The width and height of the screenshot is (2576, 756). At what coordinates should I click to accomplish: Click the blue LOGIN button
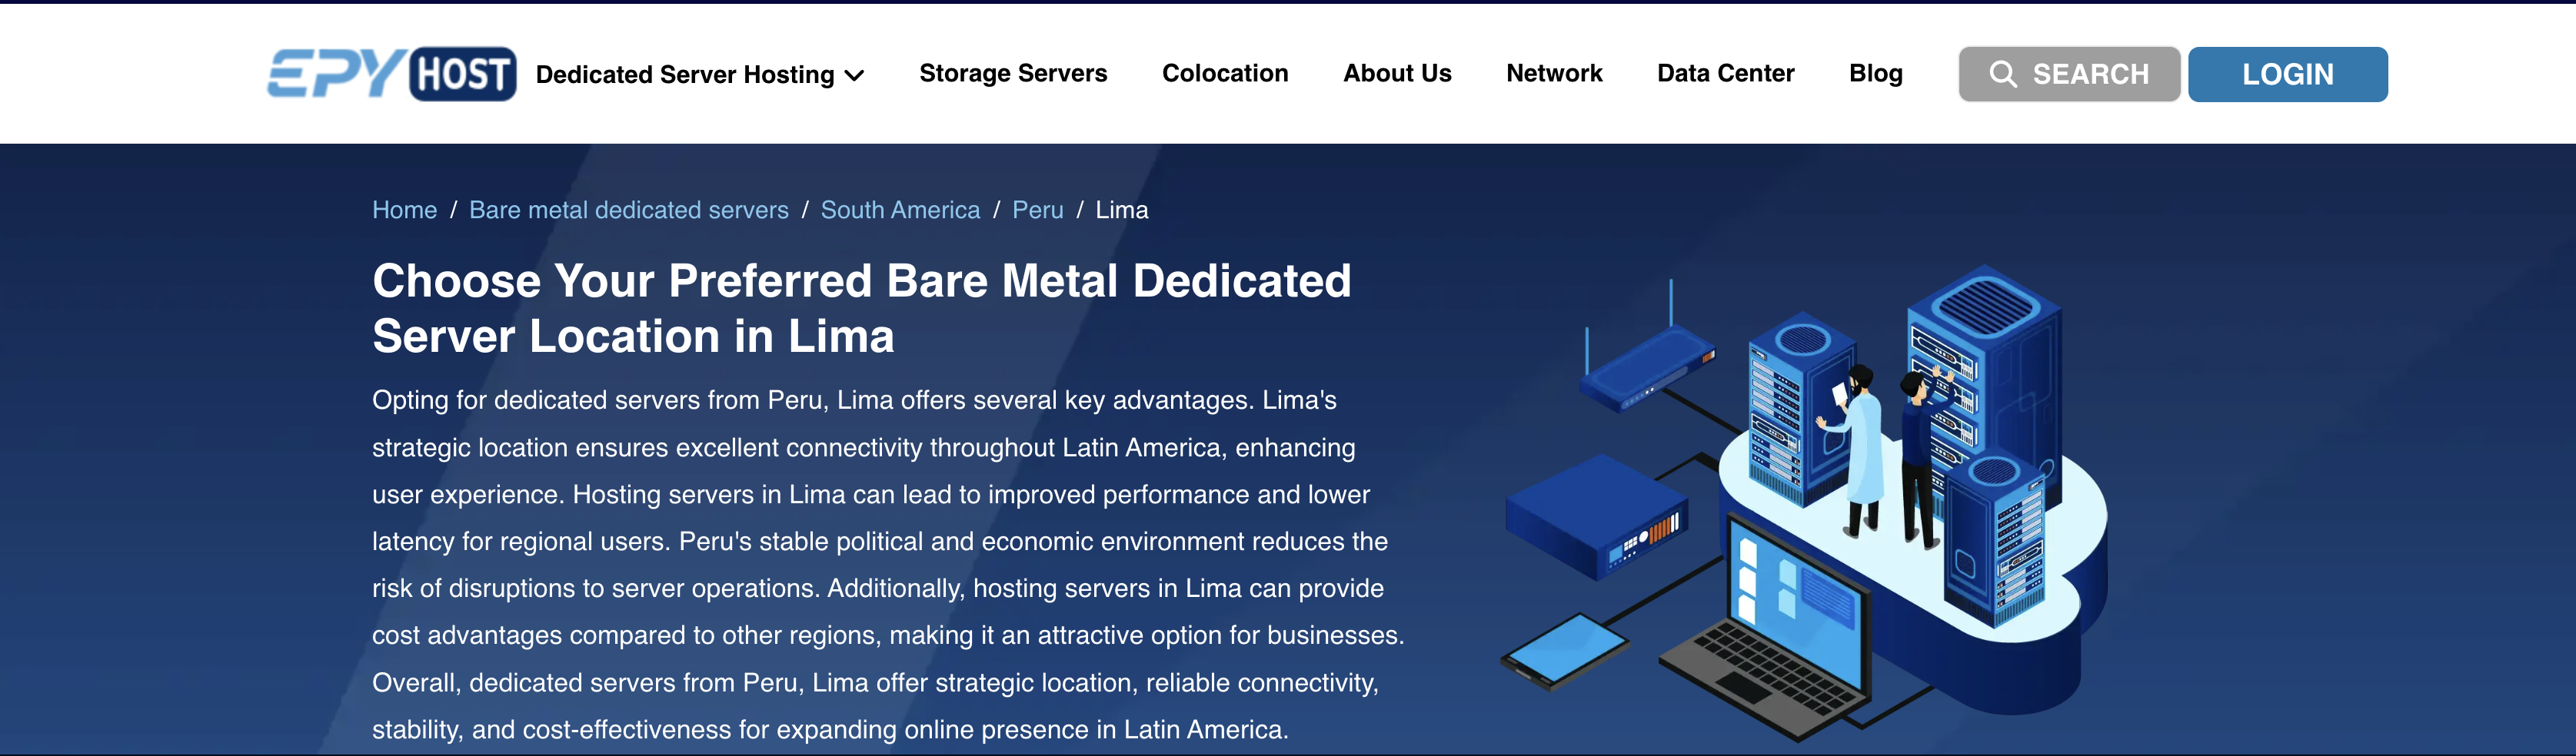[2287, 74]
